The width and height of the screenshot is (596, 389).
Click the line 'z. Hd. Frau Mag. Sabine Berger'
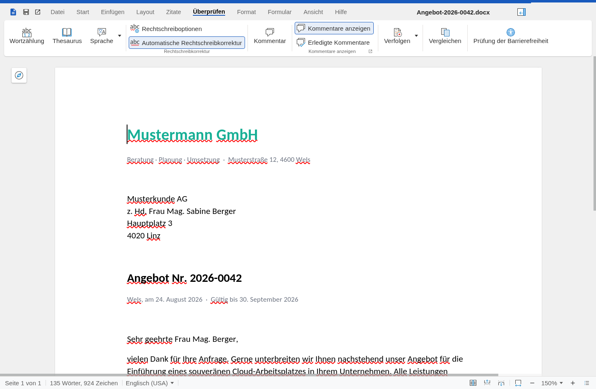click(x=181, y=211)
